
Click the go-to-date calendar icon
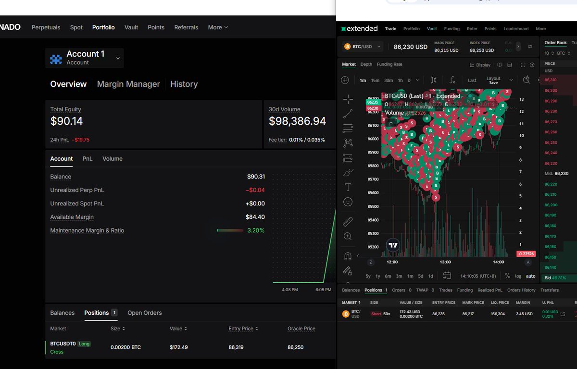tap(447, 275)
